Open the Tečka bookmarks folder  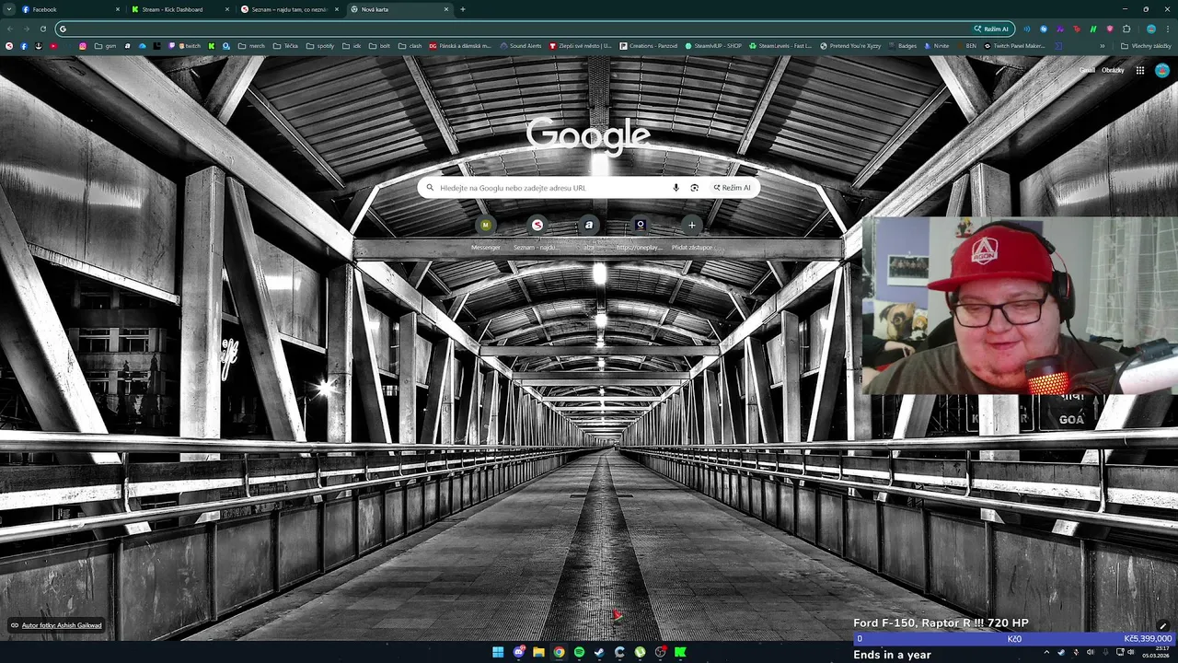(x=284, y=46)
